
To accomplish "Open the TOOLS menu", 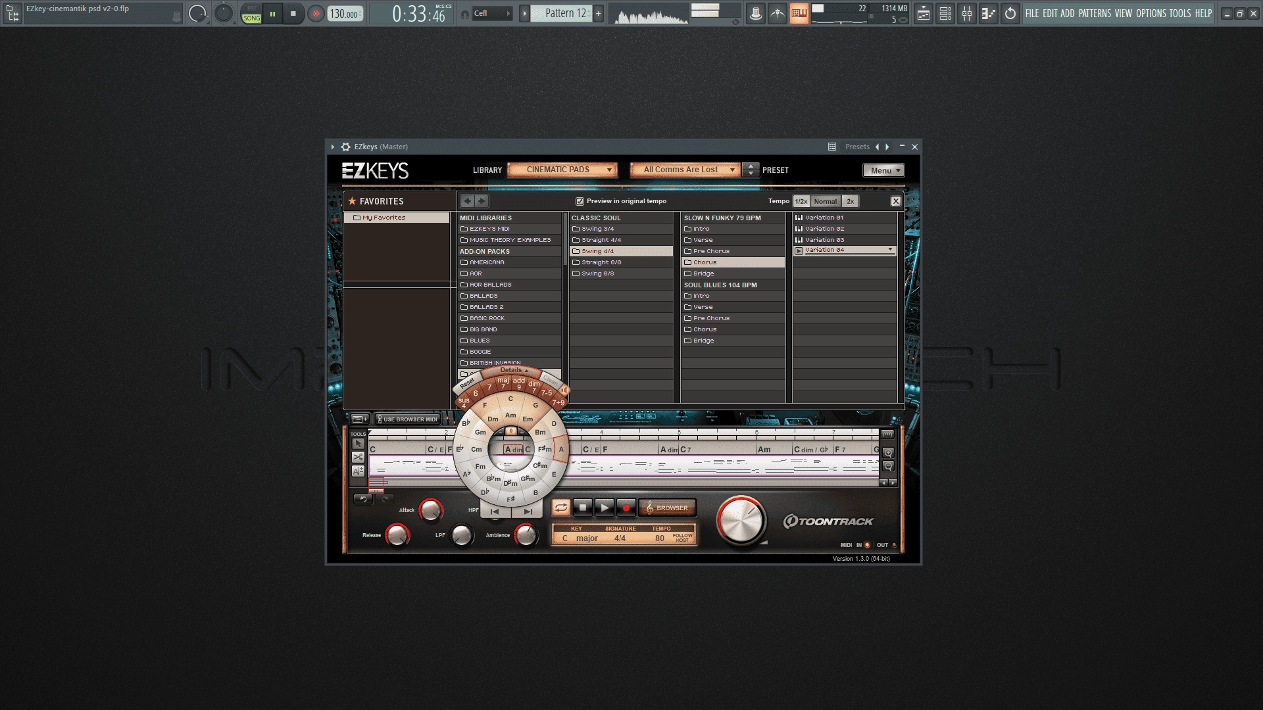I will pos(1180,13).
